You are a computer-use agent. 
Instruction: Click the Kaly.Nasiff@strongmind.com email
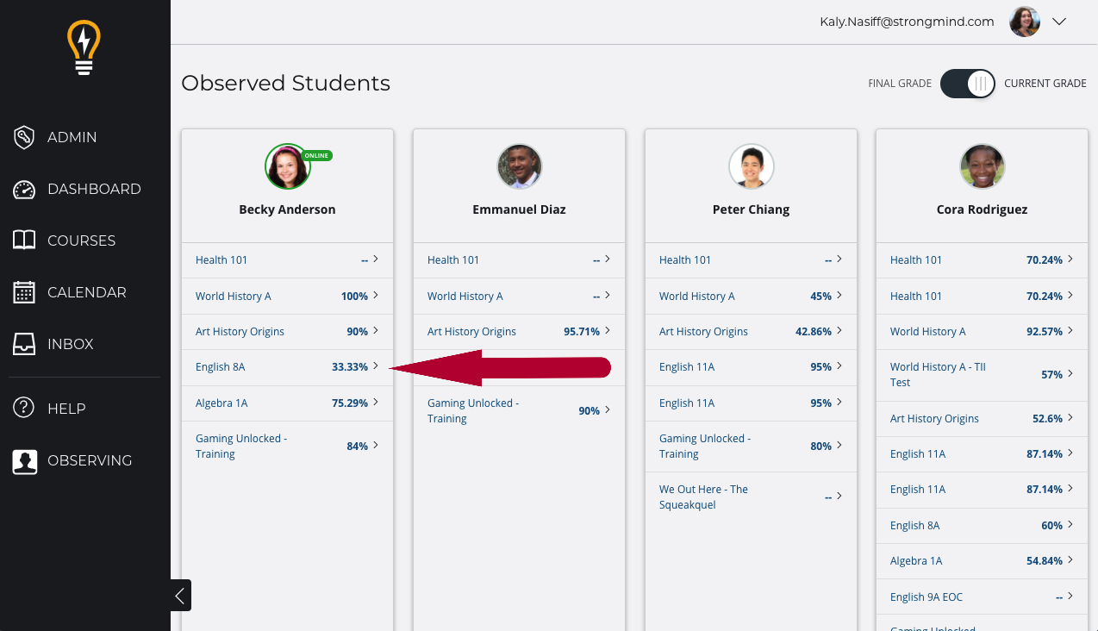point(907,22)
